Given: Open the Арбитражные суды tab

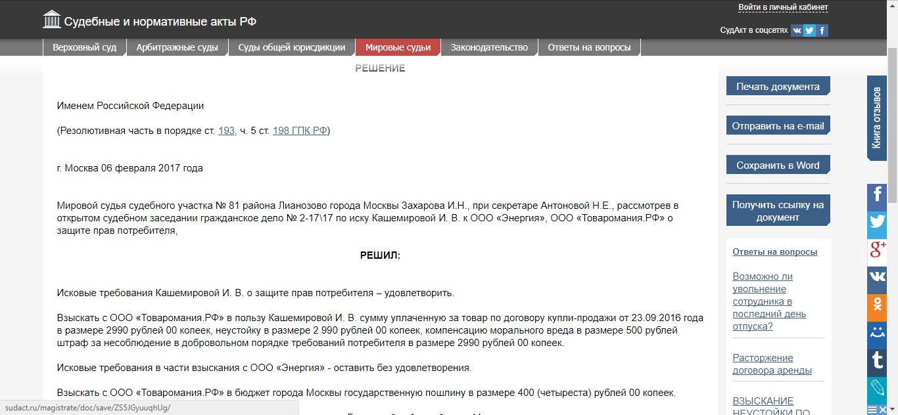Looking at the screenshot, I should tap(177, 47).
